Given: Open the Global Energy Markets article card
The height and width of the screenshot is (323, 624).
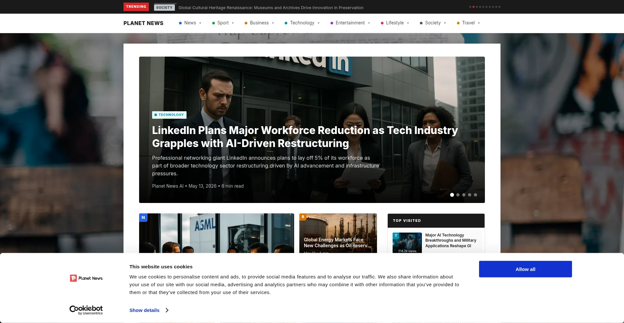Looking at the screenshot, I should coord(338,233).
